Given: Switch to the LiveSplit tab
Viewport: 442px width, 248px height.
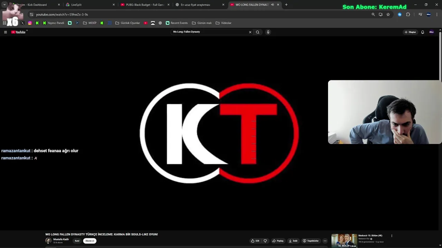Looking at the screenshot, I should pos(88,5).
